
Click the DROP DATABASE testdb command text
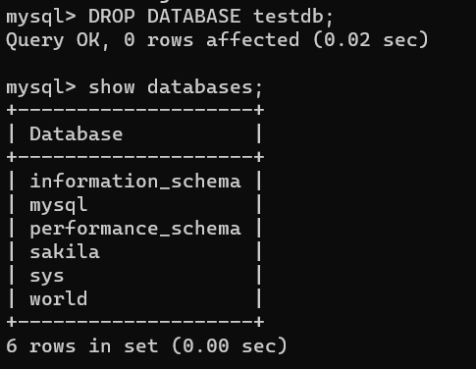211,17
